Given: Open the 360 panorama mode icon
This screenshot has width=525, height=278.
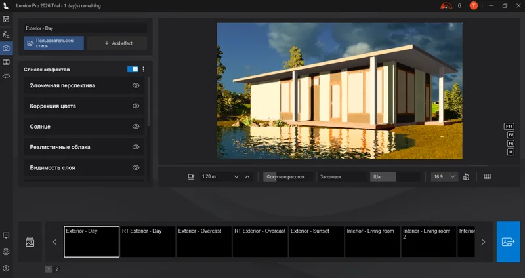Looking at the screenshot, I should coord(6,76).
